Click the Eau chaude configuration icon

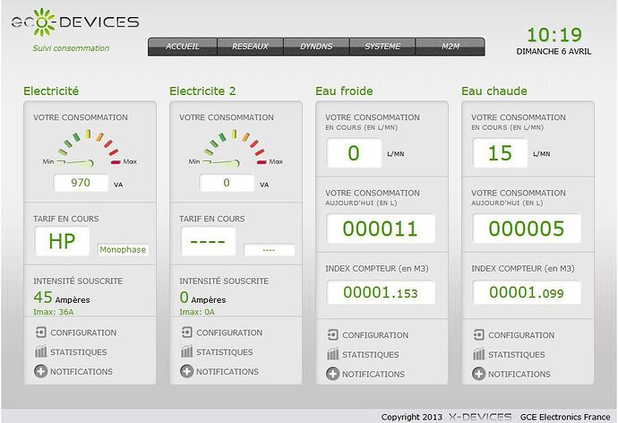click(x=478, y=335)
